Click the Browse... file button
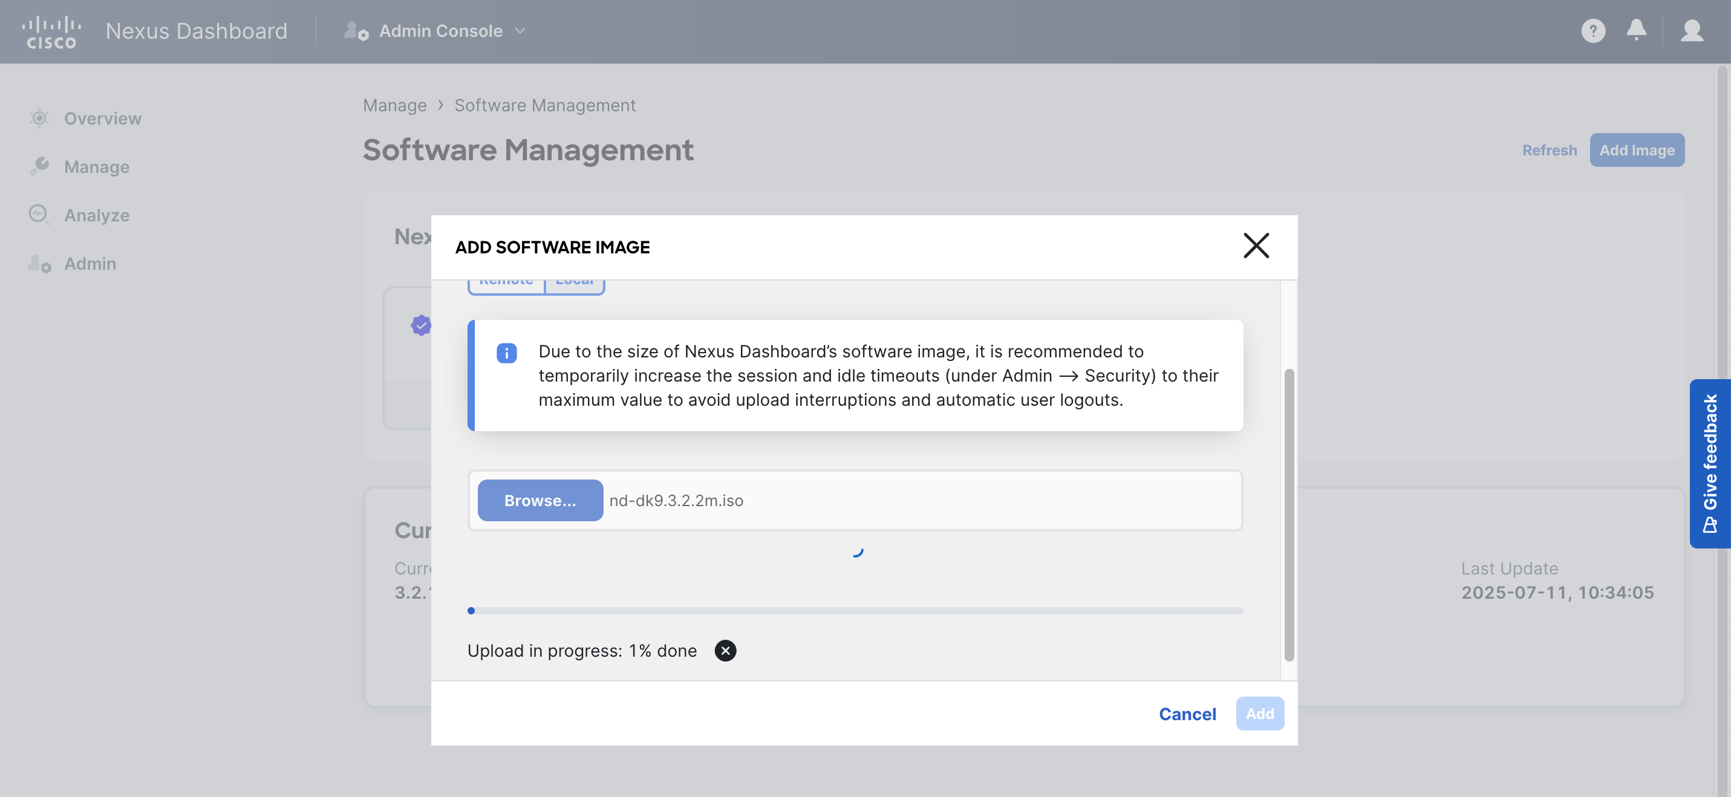 [x=540, y=500]
